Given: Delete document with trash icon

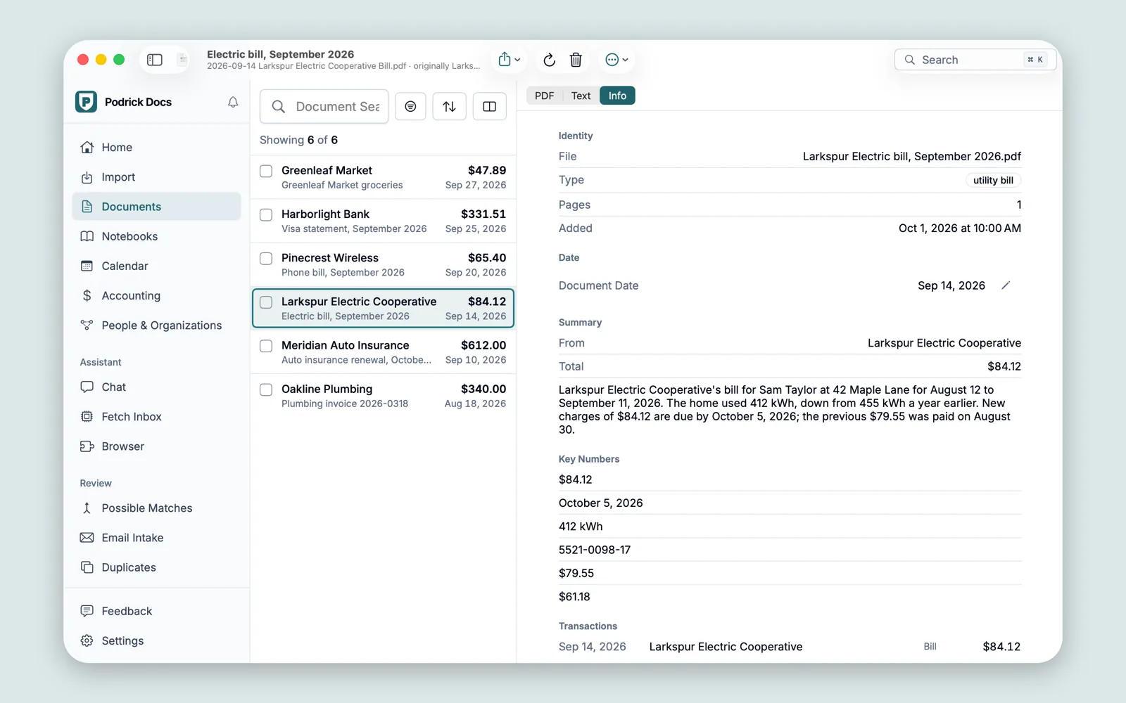Looking at the screenshot, I should 576,60.
